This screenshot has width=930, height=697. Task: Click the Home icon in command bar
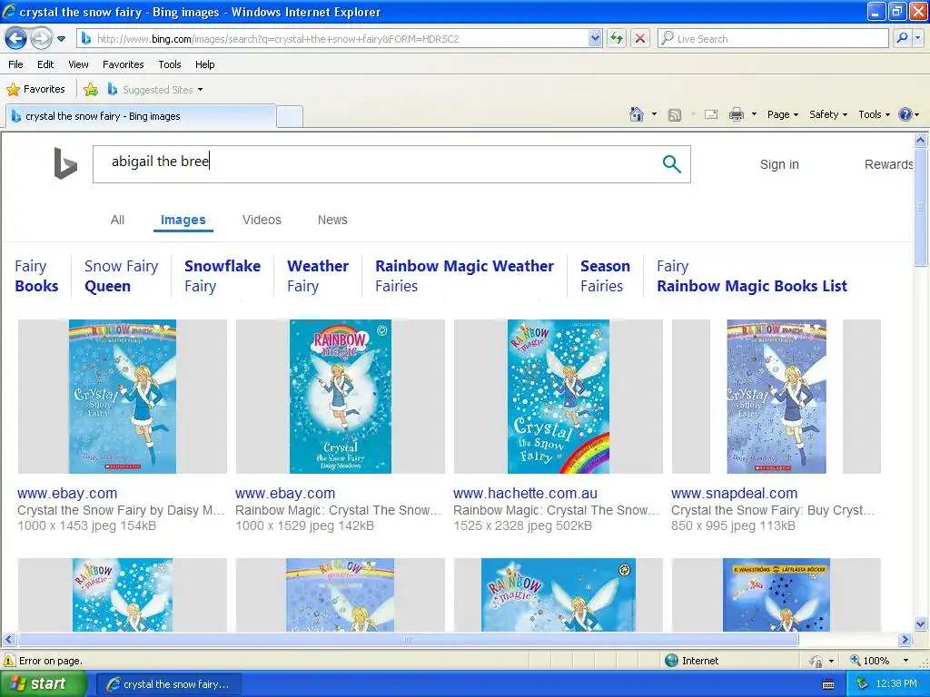click(x=637, y=114)
